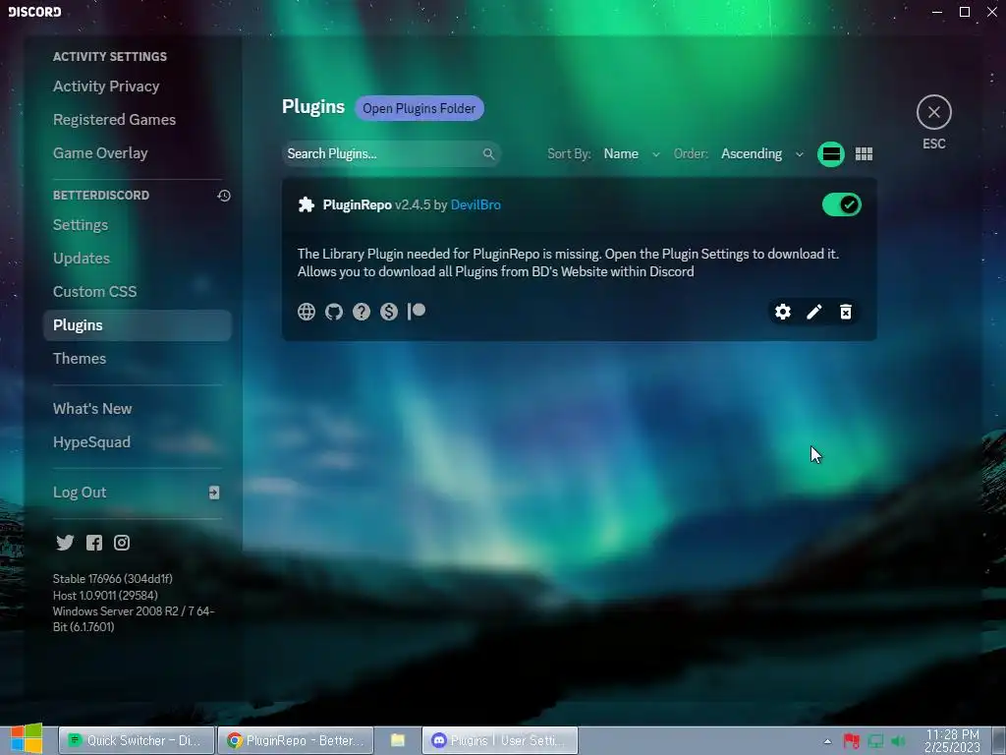This screenshot has width=1006, height=755.
Task: Open DevilBro author link
Action: tap(475, 204)
